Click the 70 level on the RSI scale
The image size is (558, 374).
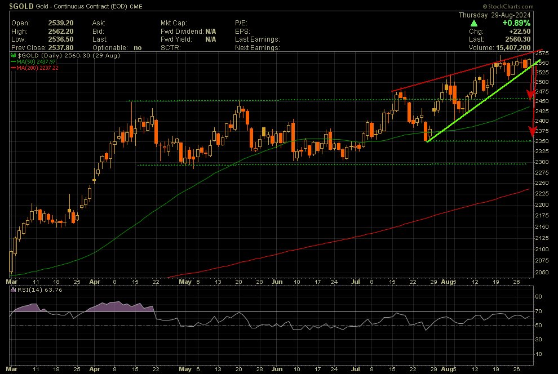538,311
